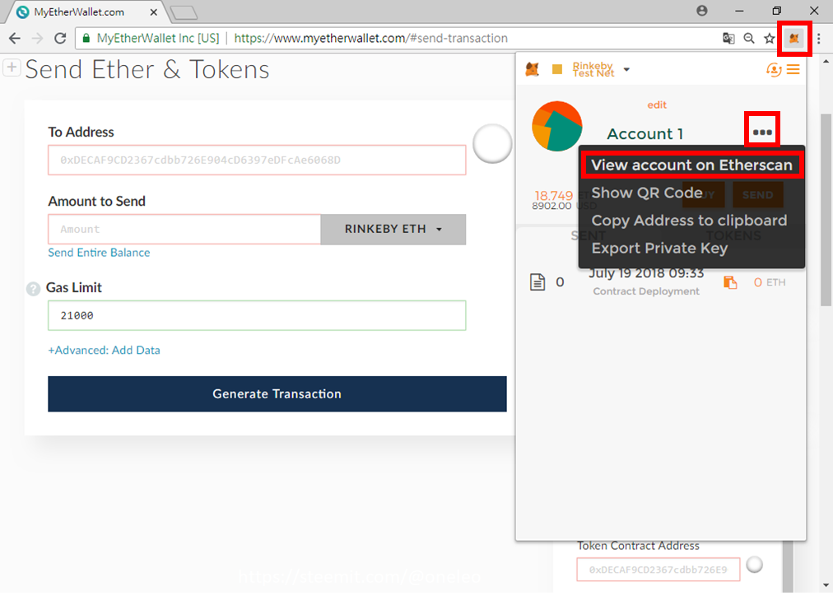833x600 pixels.
Task: Click the browser address bar URL
Action: [370, 38]
